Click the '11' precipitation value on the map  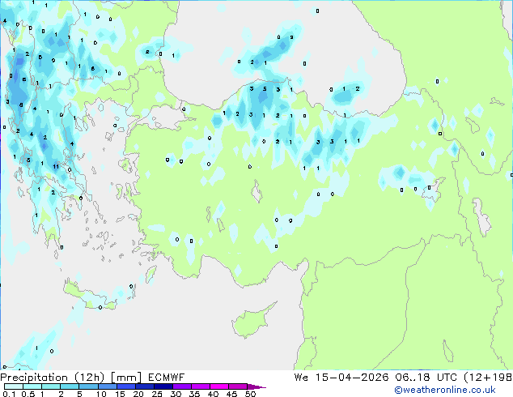[x=56, y=166]
